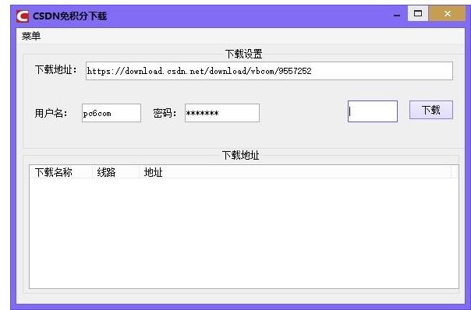Click the 密码: label text
This screenshot has width=471, height=310.
[x=165, y=113]
